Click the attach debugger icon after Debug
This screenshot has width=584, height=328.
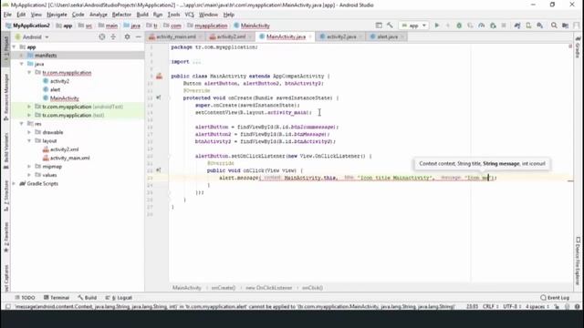470,26
